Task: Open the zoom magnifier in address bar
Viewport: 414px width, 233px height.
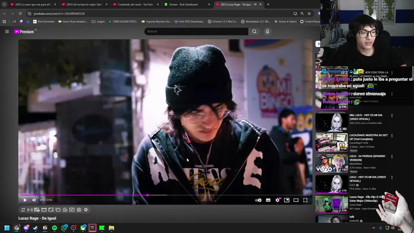Action: (302, 14)
